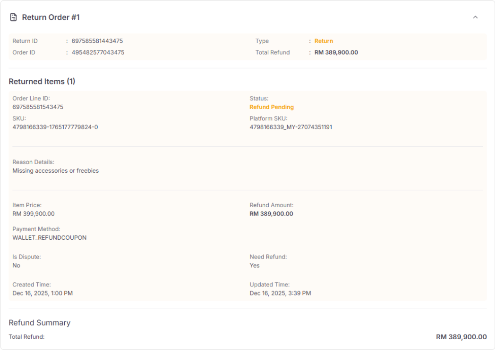Select the orange Return type label

pos(324,41)
